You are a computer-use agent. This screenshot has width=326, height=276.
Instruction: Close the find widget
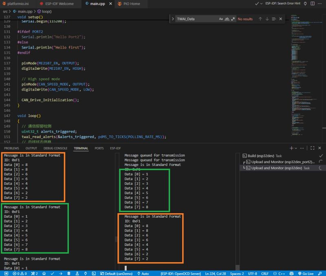[x=281, y=19]
